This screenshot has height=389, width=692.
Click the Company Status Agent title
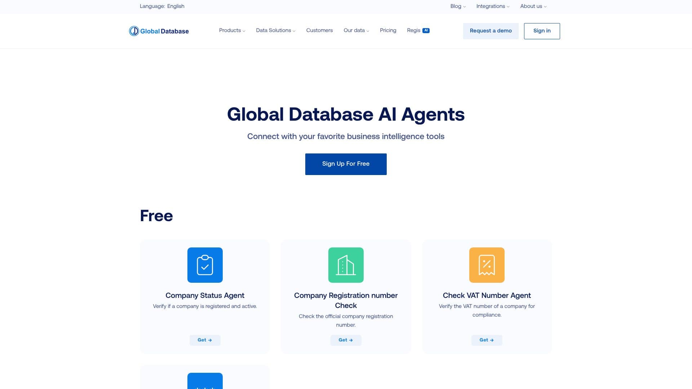click(x=205, y=295)
